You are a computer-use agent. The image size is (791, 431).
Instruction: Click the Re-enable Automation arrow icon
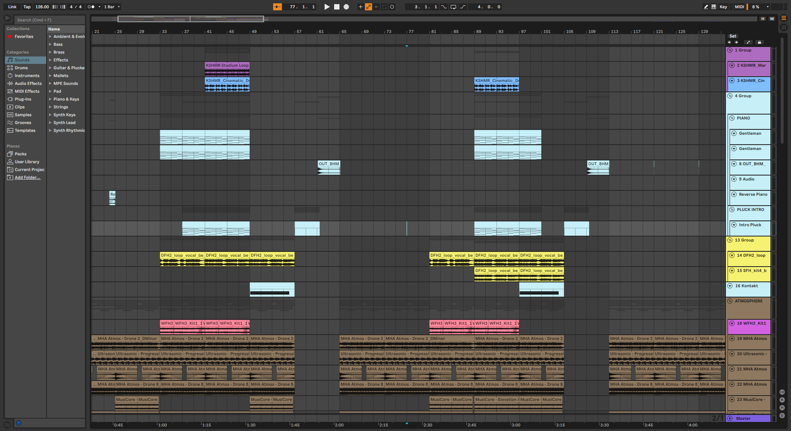point(376,7)
